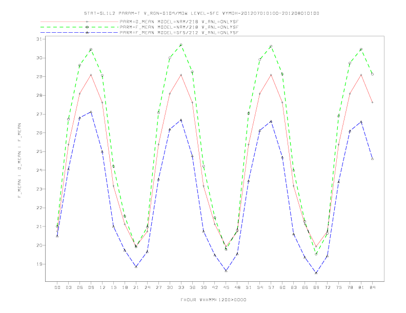Click x-axis forecast hour label 03
Screen dimensions: 406x313
(x=68, y=287)
